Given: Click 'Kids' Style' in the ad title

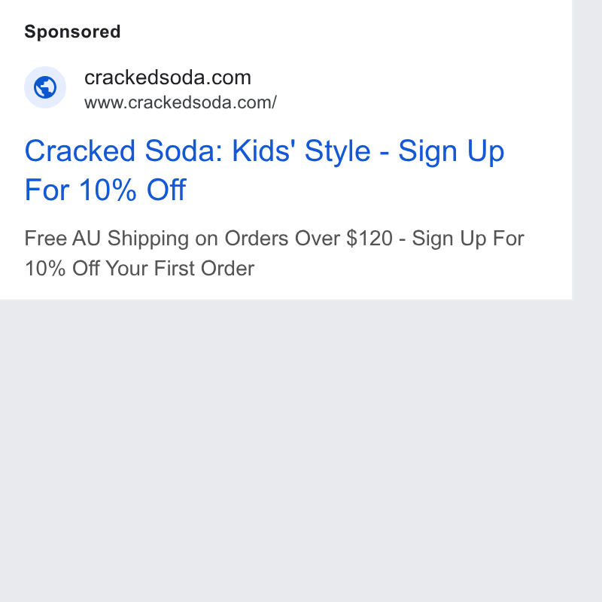Looking at the screenshot, I should [x=302, y=151].
